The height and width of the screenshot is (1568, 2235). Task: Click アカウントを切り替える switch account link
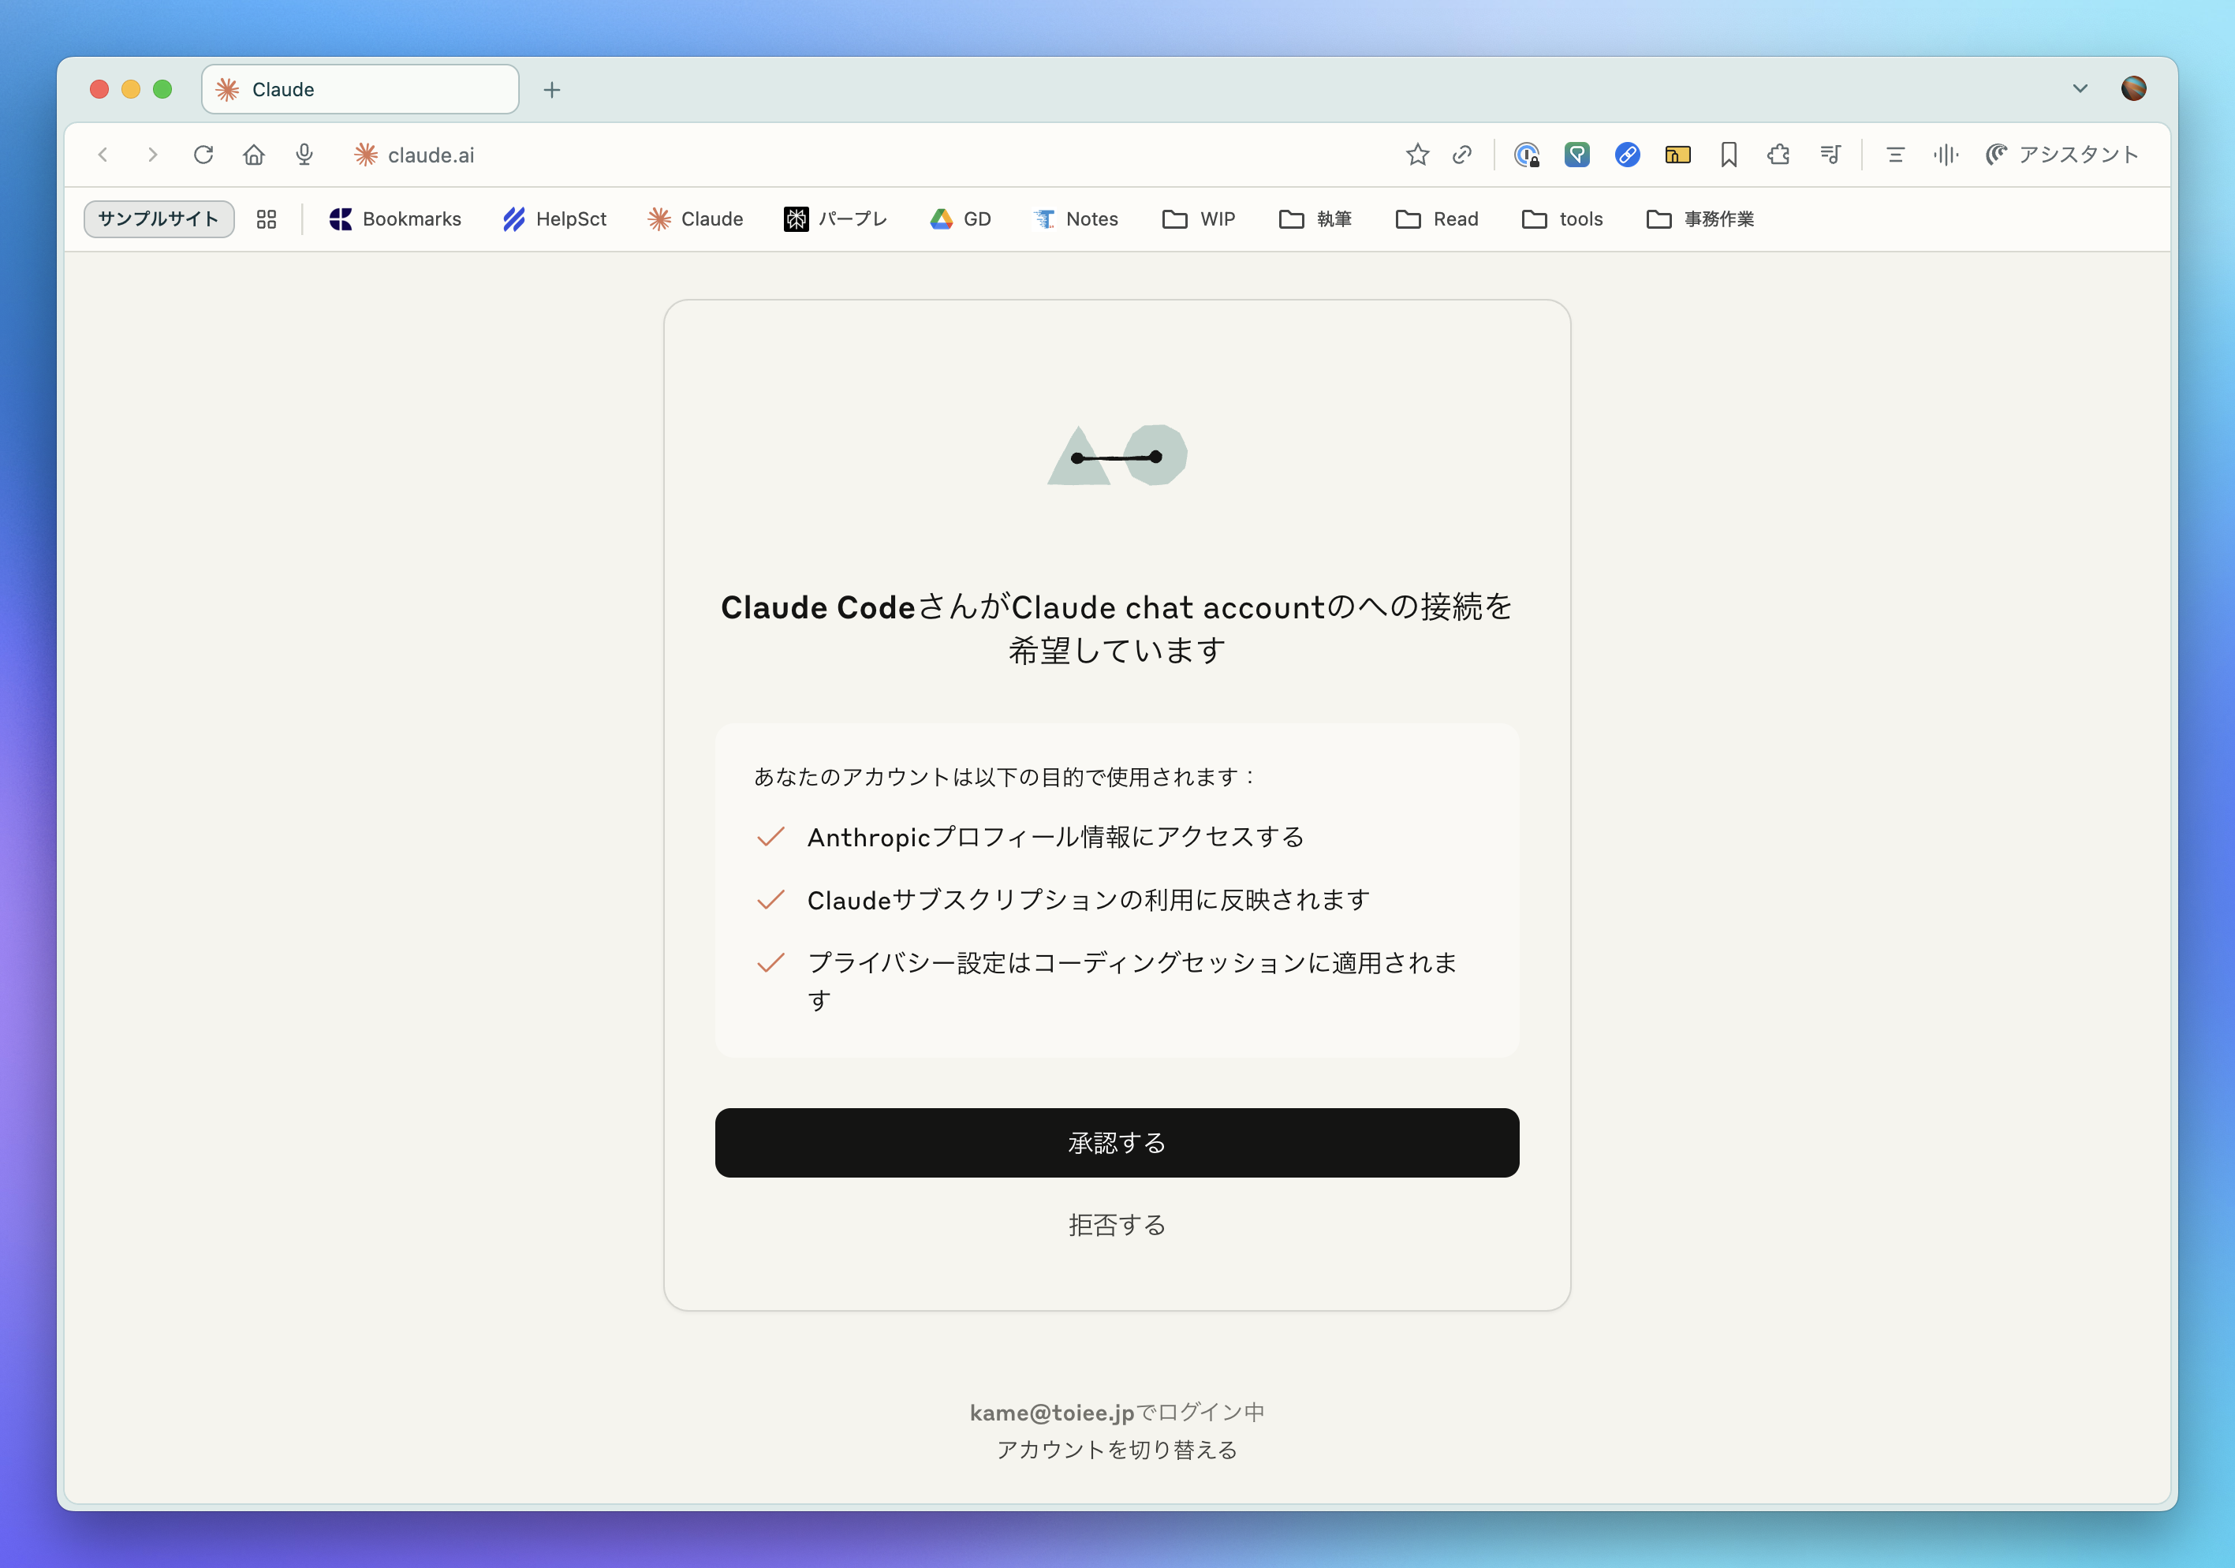click(x=1117, y=1449)
